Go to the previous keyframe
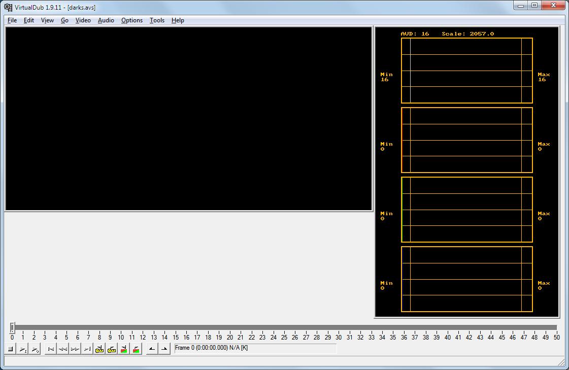Image resolution: width=569 pixels, height=370 pixels. pyautogui.click(x=99, y=349)
